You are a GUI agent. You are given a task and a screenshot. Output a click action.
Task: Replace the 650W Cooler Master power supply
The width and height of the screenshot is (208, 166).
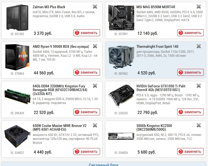point(87,151)
